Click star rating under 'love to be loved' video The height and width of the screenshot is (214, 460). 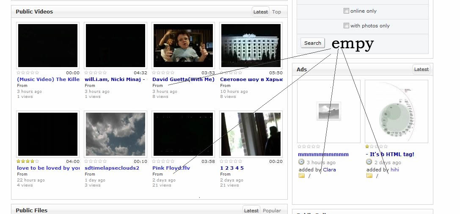[x=28, y=161]
